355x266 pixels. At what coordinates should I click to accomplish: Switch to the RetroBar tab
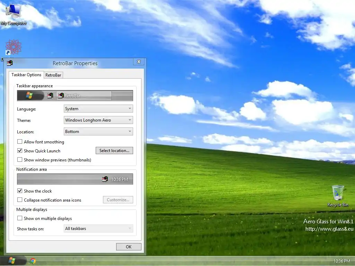[x=53, y=75]
